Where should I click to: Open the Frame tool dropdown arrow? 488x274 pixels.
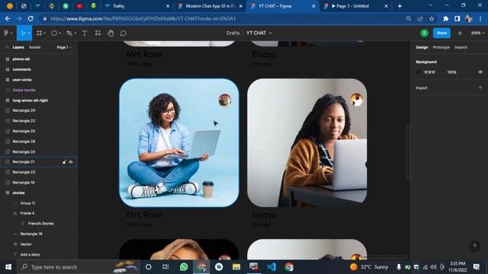coord(44,33)
